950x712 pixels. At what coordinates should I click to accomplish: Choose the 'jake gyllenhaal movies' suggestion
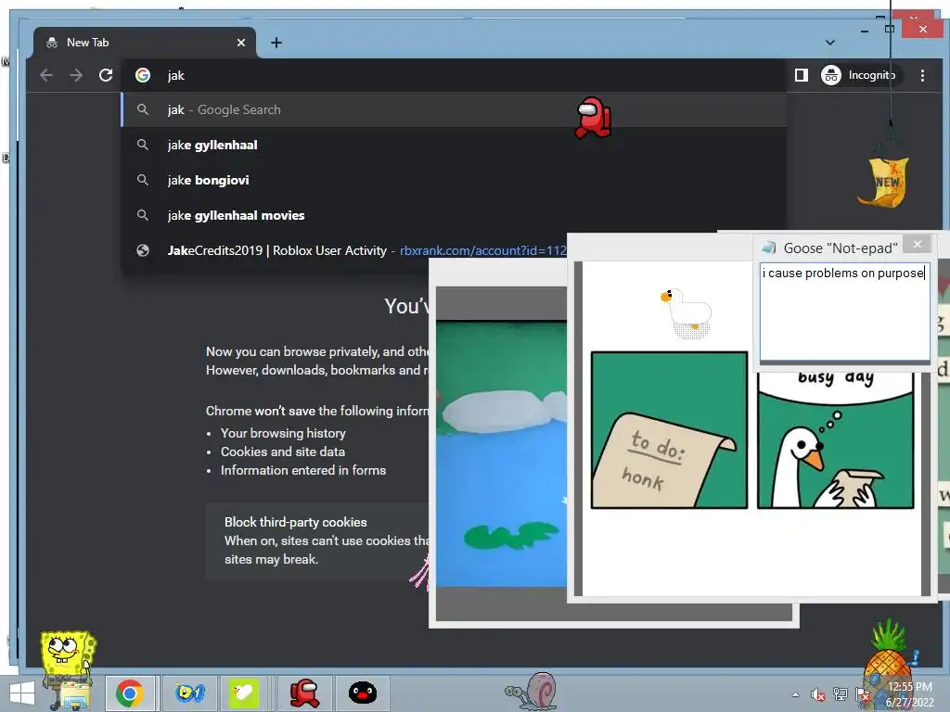pyautogui.click(x=455, y=215)
